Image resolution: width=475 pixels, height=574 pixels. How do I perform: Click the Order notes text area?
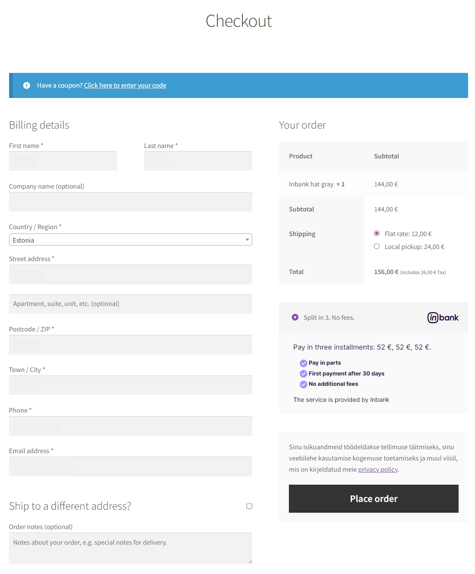coord(130,548)
